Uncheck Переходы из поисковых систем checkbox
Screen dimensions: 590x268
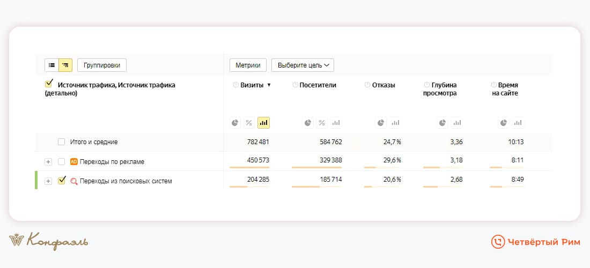(x=61, y=181)
